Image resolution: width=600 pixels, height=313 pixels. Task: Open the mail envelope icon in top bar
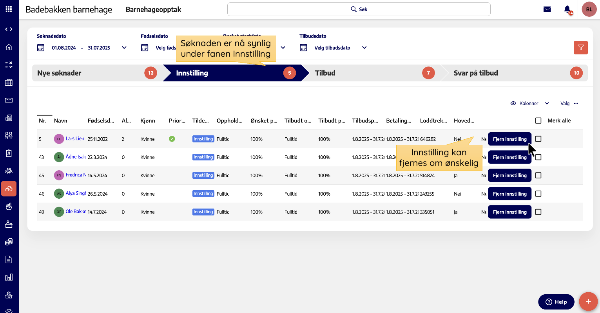(x=547, y=9)
